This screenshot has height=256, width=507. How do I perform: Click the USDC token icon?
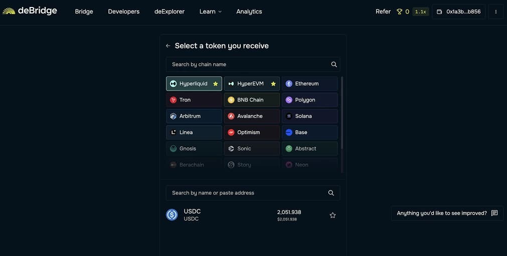coord(172,215)
